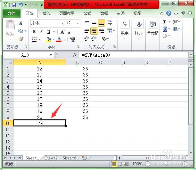Toggle Italic formatting
This screenshot has width=196, height=170.
(x=41, y=32)
